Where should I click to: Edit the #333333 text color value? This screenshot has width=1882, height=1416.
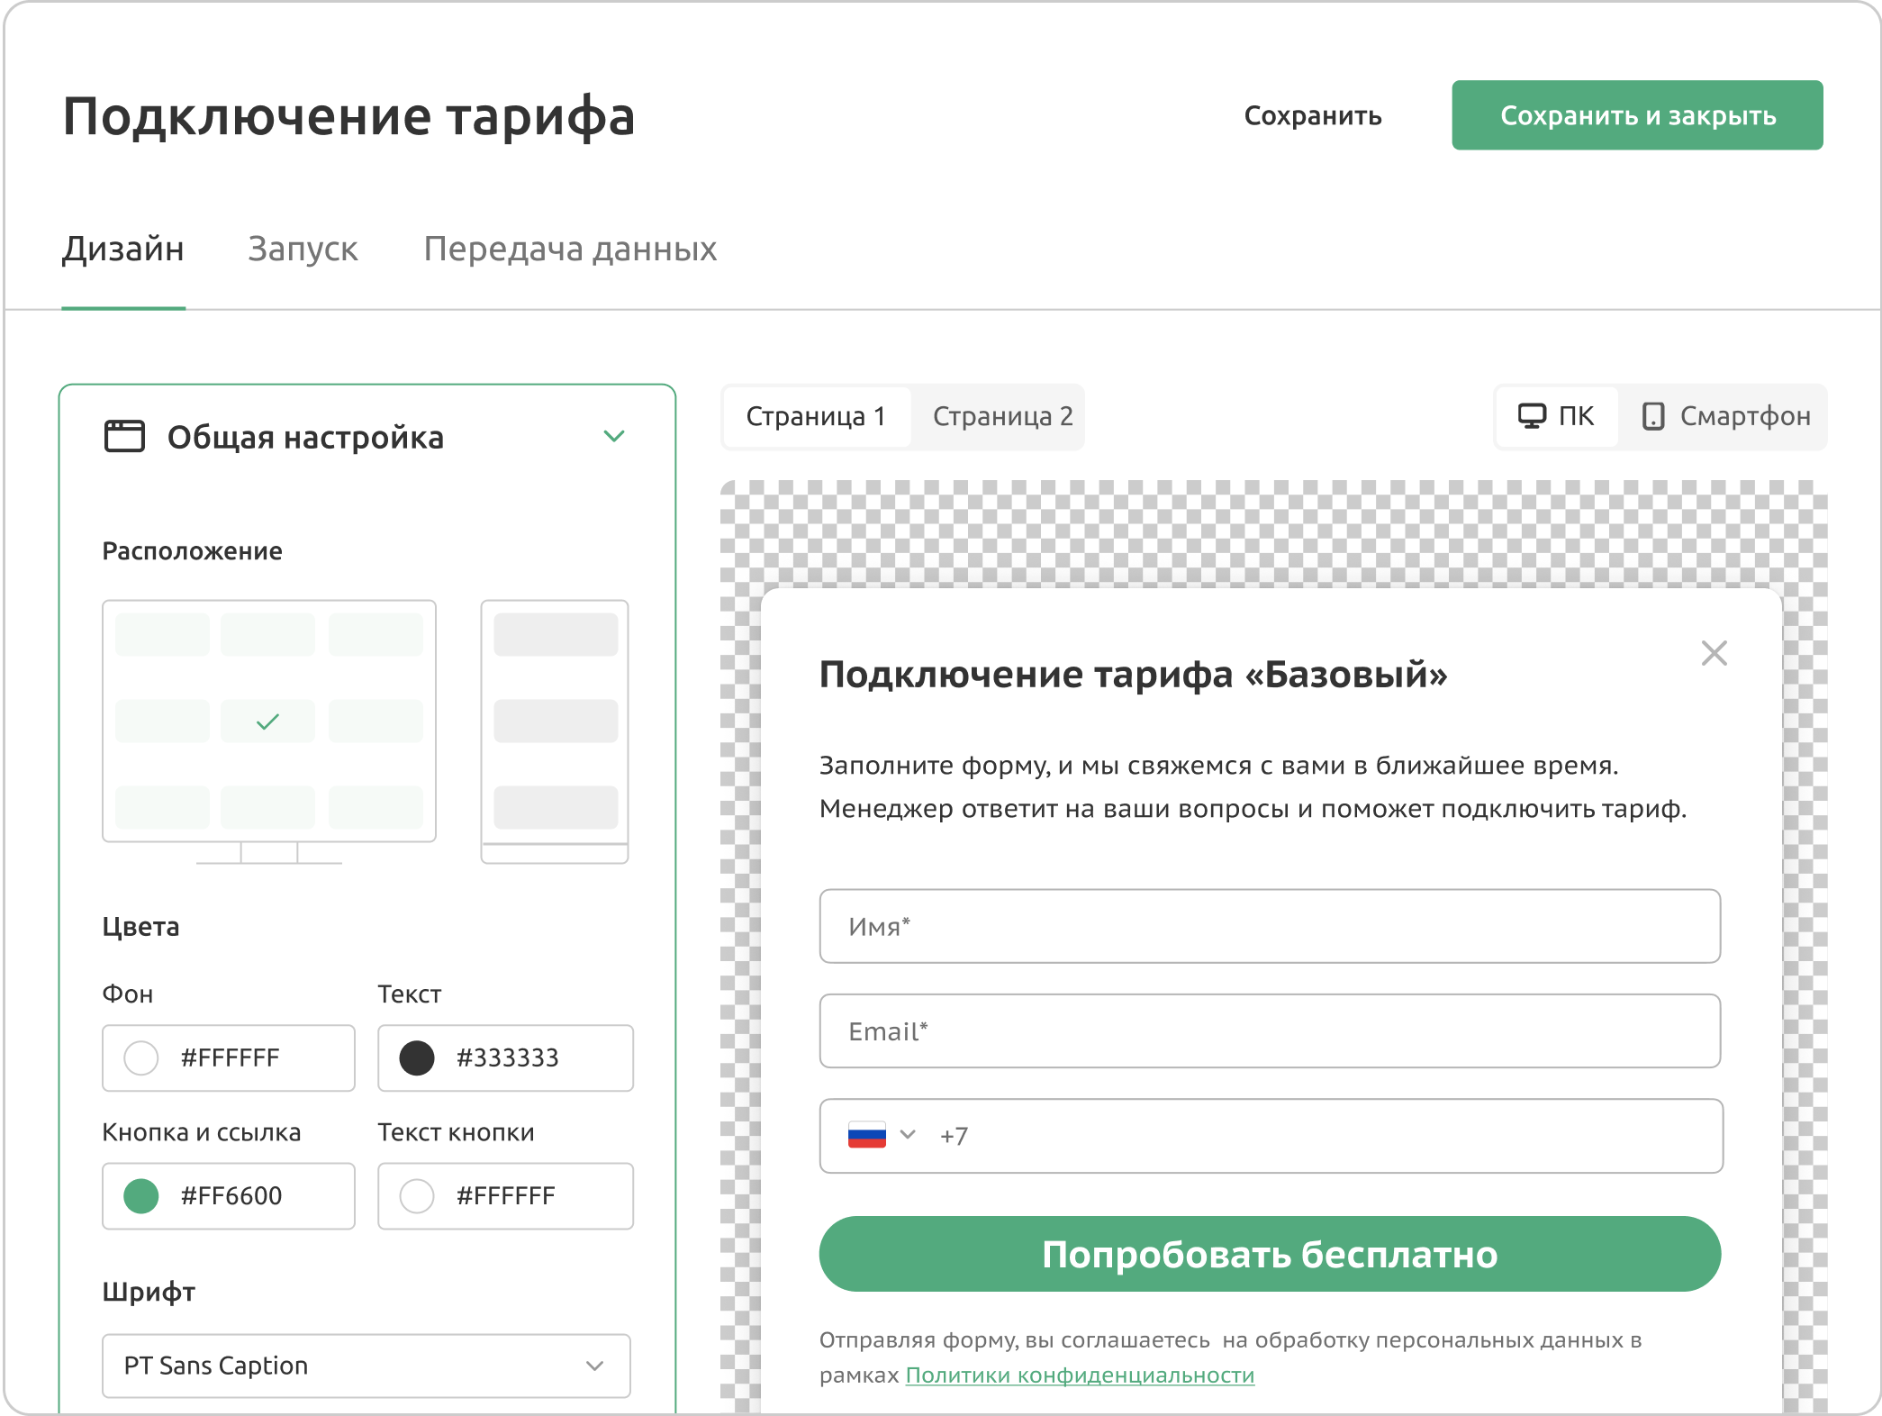pos(508,1057)
